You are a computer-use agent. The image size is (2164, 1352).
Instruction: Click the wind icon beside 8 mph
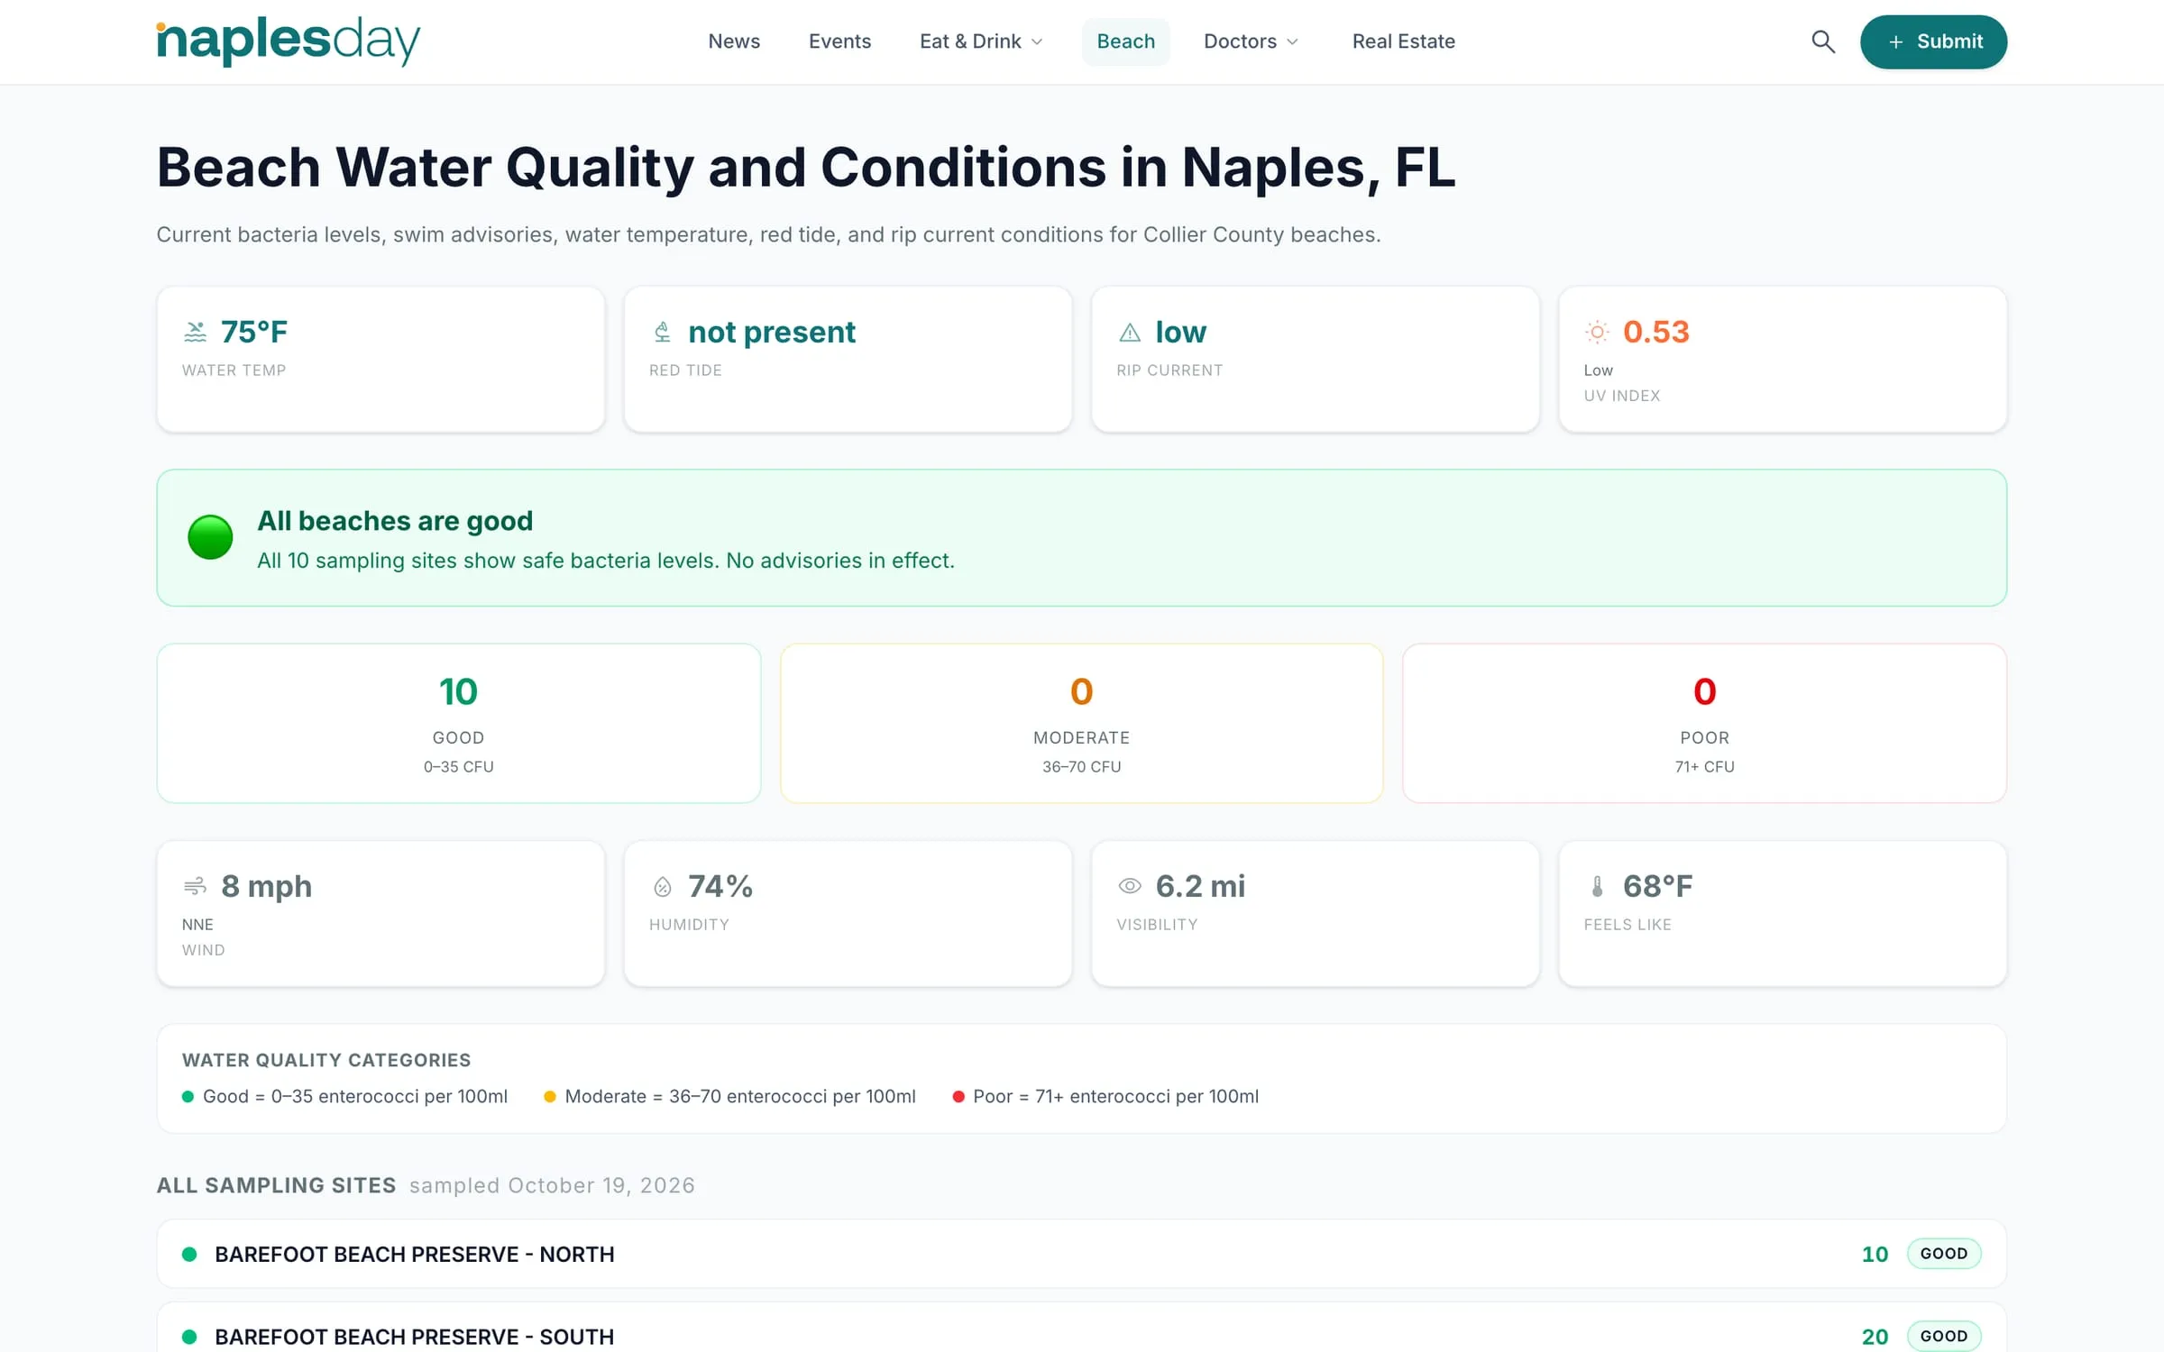click(195, 886)
